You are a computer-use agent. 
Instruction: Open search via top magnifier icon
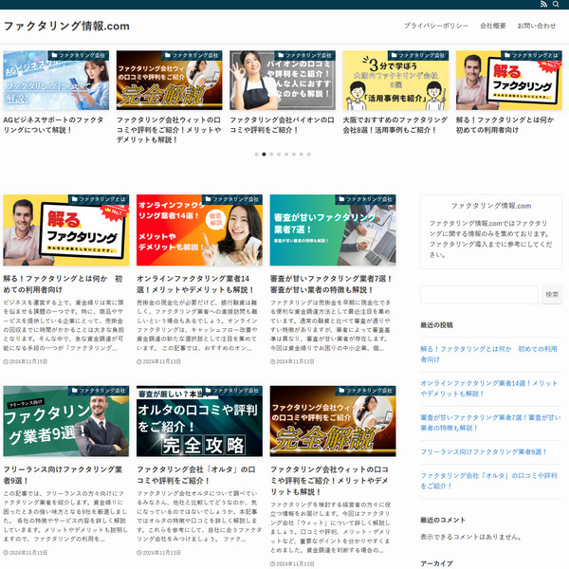point(557,5)
